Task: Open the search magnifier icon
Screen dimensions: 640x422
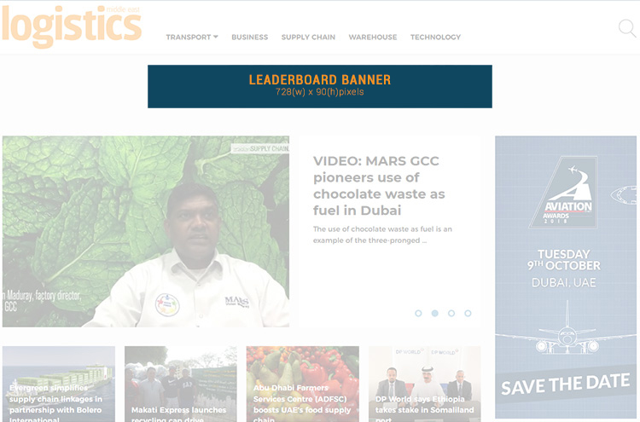Action: pyautogui.click(x=627, y=28)
